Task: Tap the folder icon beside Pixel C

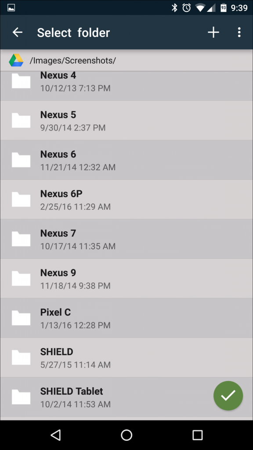Action: 21,318
